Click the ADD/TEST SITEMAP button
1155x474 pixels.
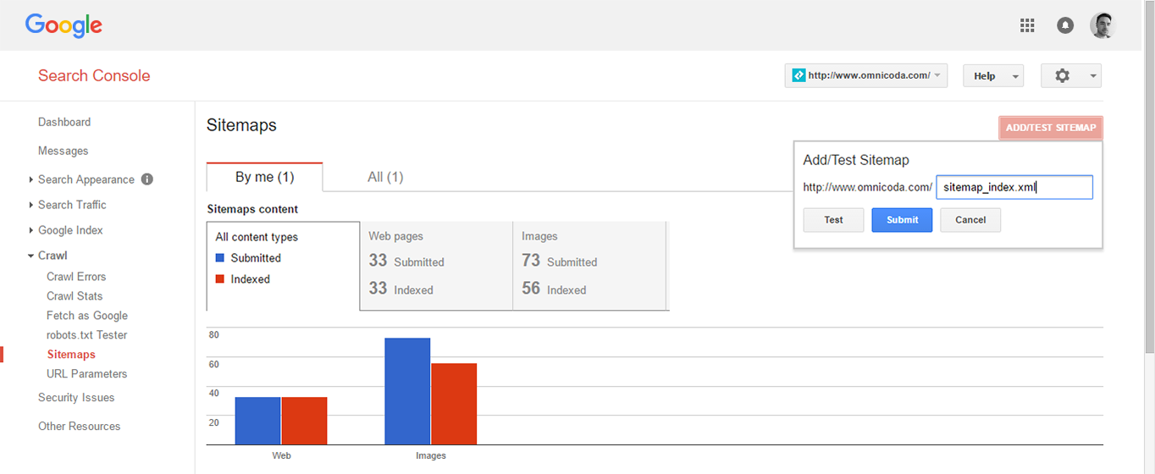pos(1051,128)
